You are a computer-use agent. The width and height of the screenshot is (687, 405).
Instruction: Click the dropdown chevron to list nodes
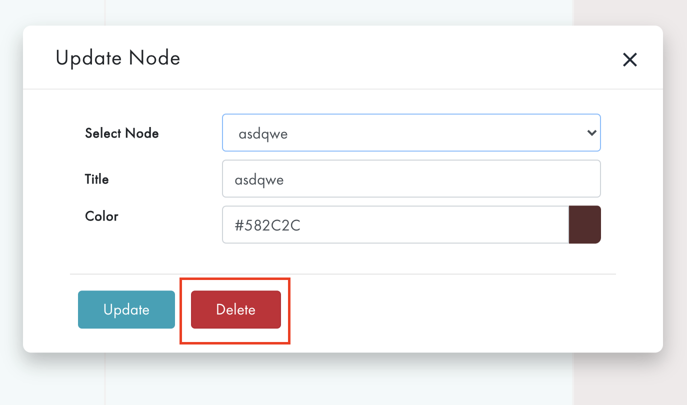[591, 132]
